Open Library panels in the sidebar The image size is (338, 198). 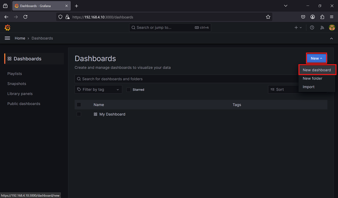pos(20,94)
